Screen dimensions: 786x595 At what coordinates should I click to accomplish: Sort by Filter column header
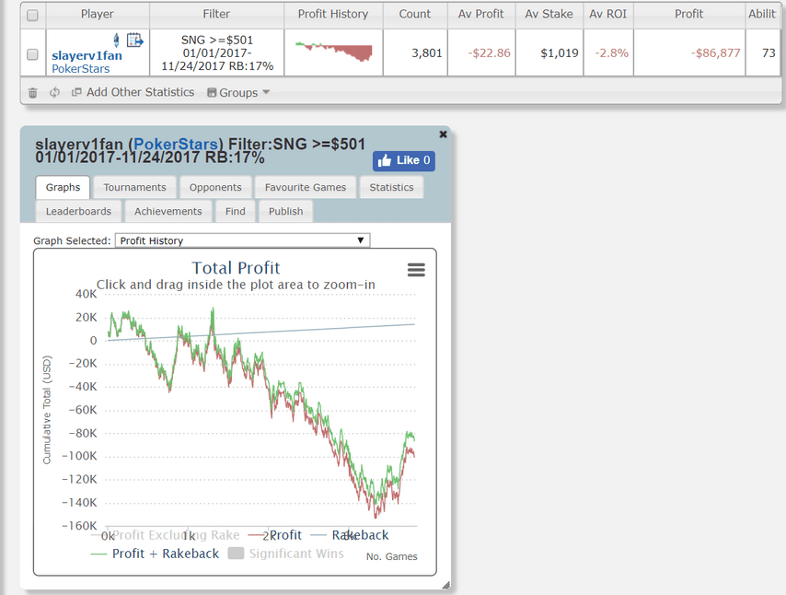tap(216, 14)
